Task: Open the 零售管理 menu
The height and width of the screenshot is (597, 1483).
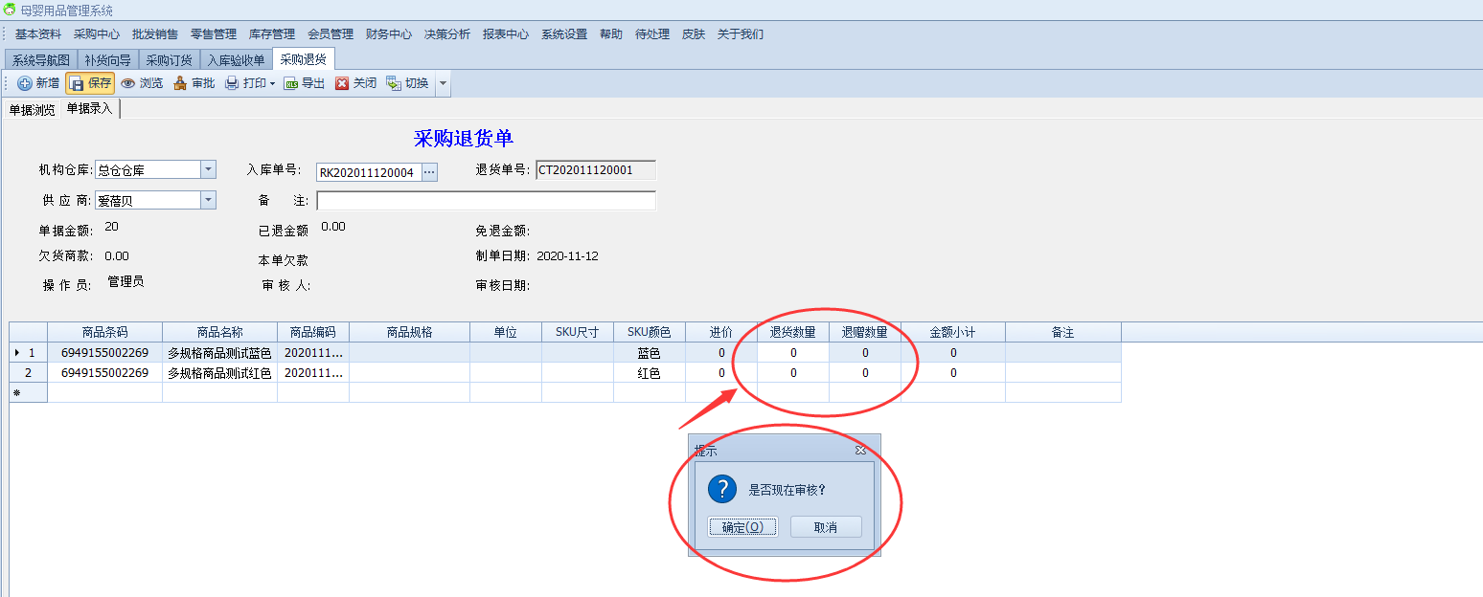Action: 214,33
